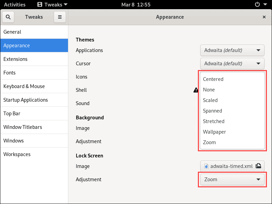Viewport: 272px width, 204px height.
Task: Click the Lock Screen section heading
Action: 89,156
